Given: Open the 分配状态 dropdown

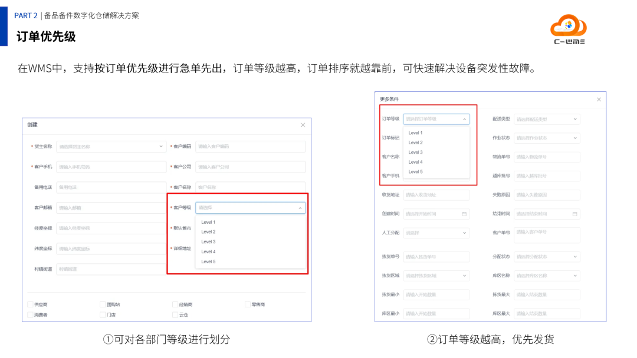Looking at the screenshot, I should [x=547, y=257].
